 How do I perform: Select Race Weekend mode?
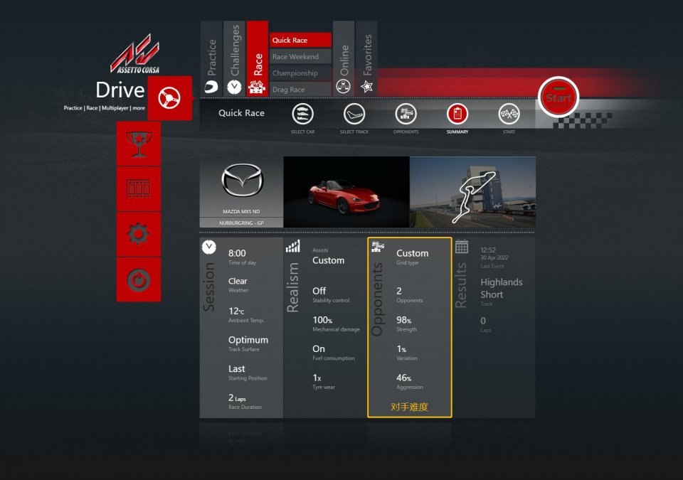(x=300, y=57)
